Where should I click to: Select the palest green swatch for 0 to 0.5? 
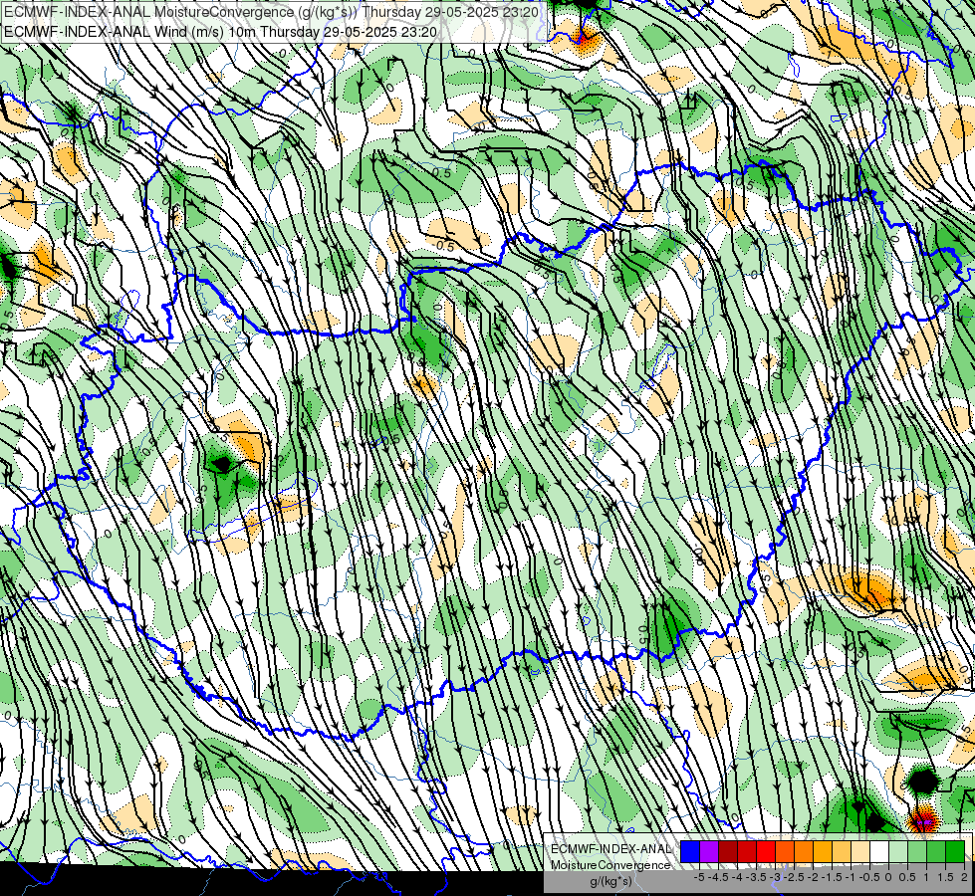pyautogui.click(x=898, y=851)
